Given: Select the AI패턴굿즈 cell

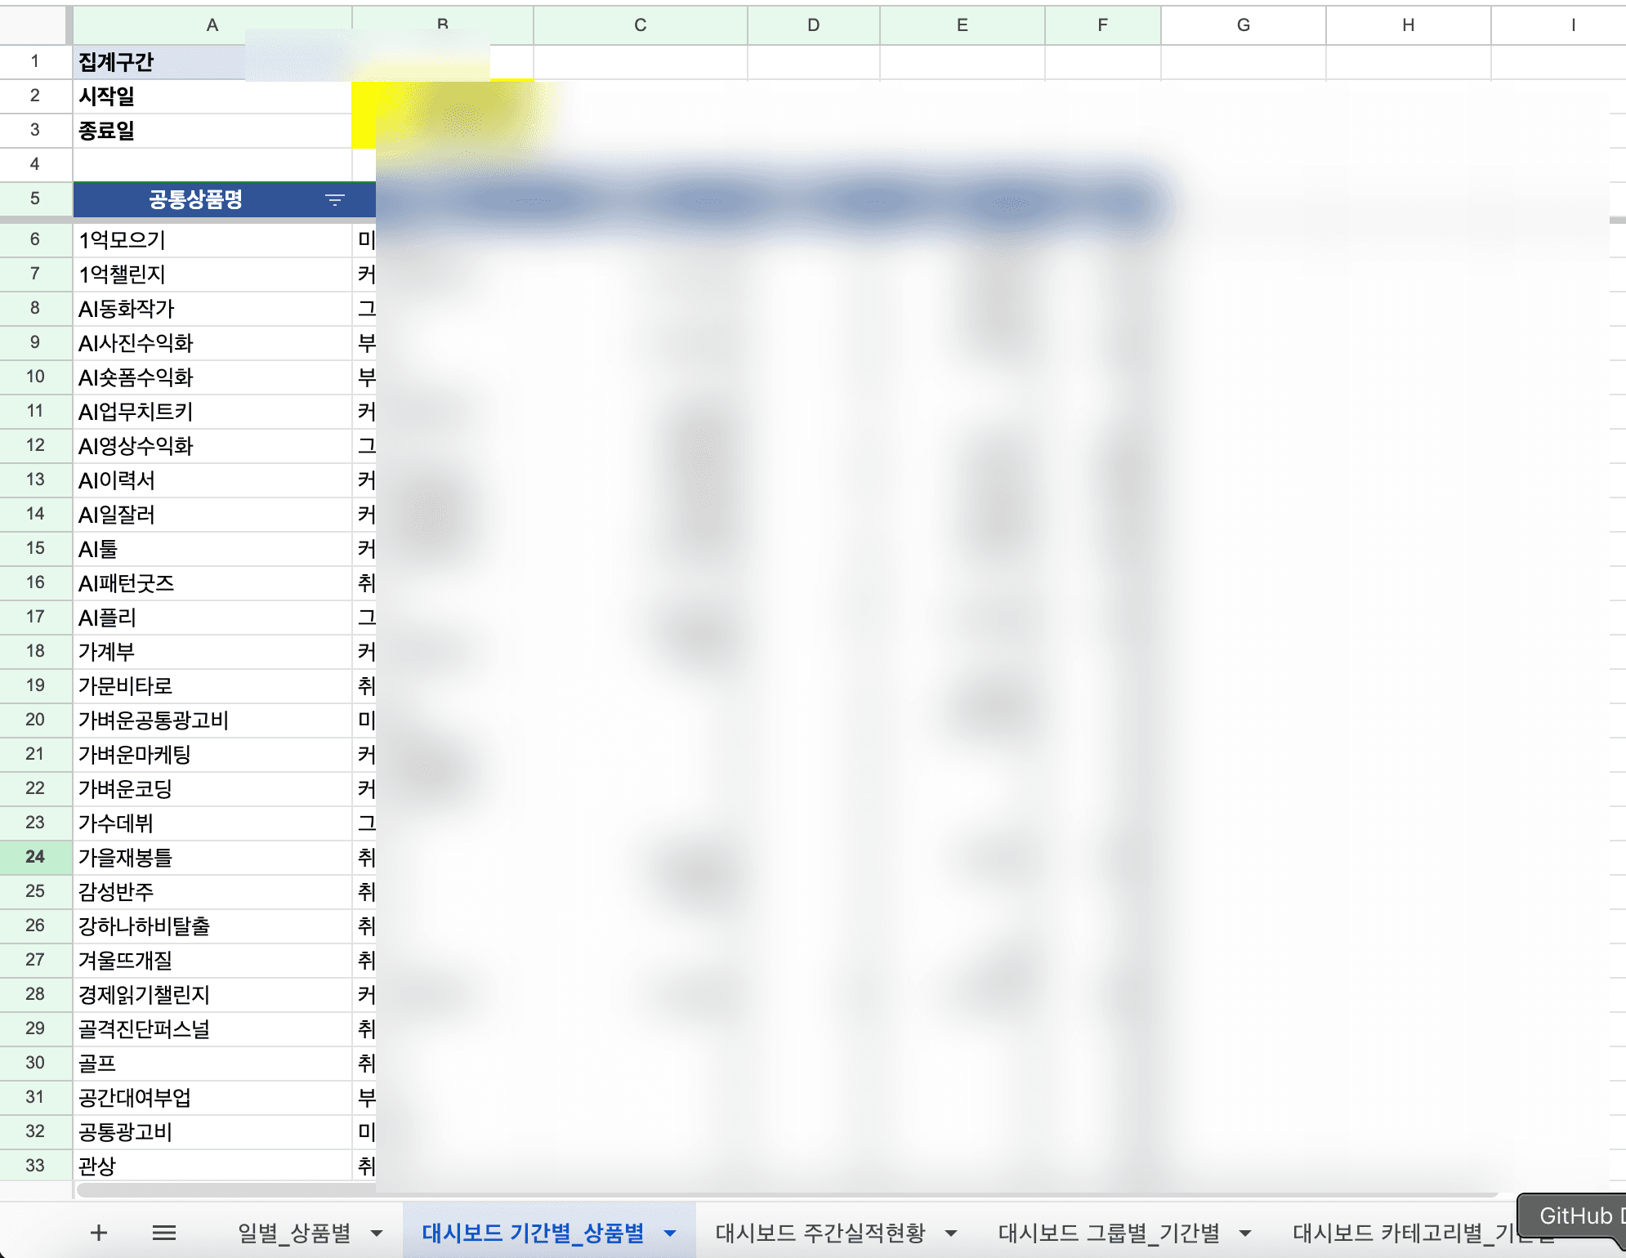Looking at the screenshot, I should pos(212,583).
